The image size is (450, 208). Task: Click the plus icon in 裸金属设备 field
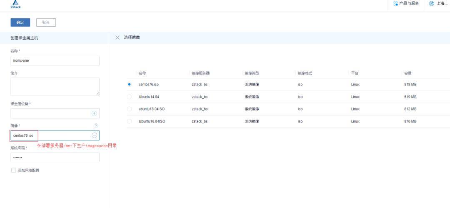coord(94,113)
